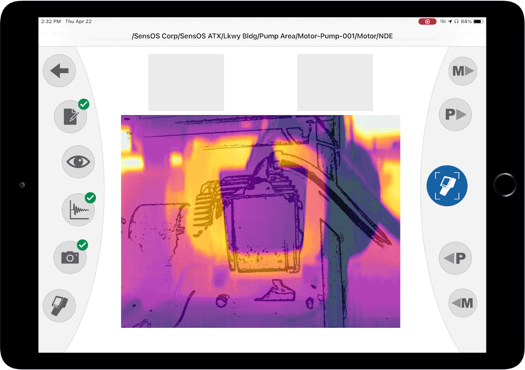
Task: Tap the location arrow status icon
Action: click(x=450, y=21)
